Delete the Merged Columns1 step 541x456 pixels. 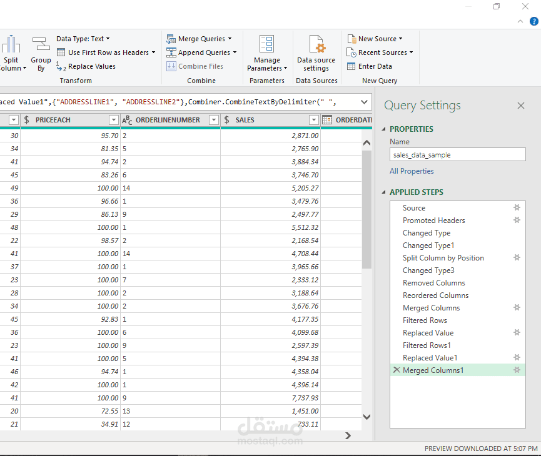(397, 370)
